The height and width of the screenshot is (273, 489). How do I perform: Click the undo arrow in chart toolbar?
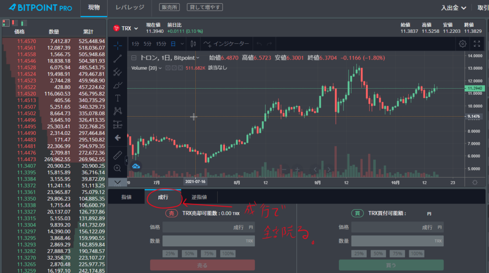point(259,44)
